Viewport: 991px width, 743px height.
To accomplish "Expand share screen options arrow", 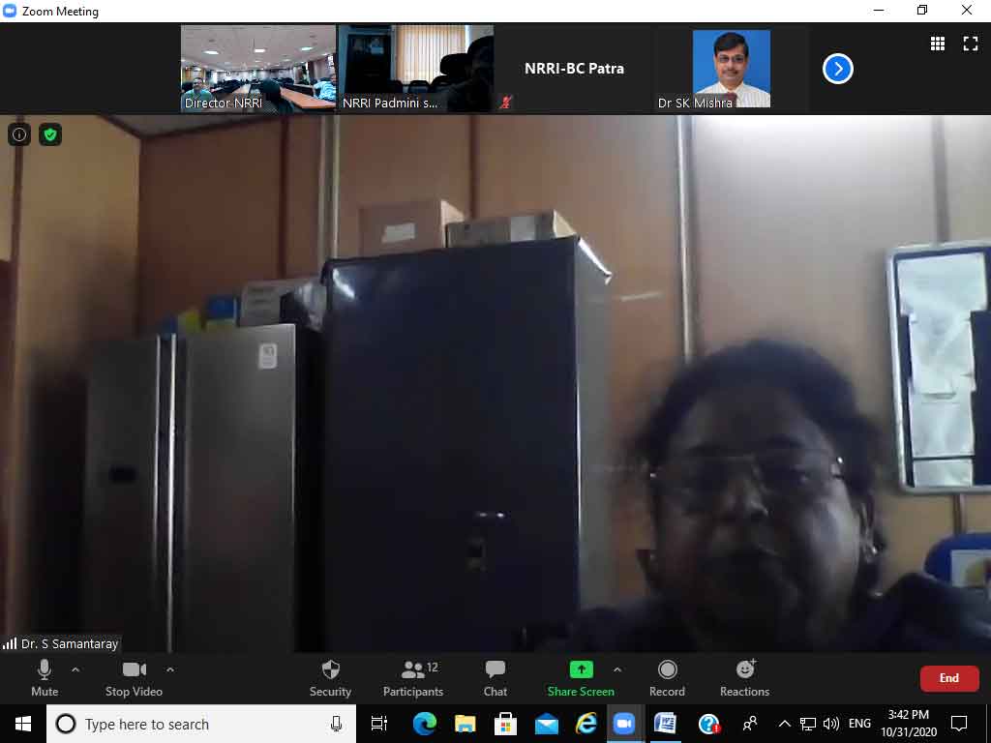I will click(617, 669).
